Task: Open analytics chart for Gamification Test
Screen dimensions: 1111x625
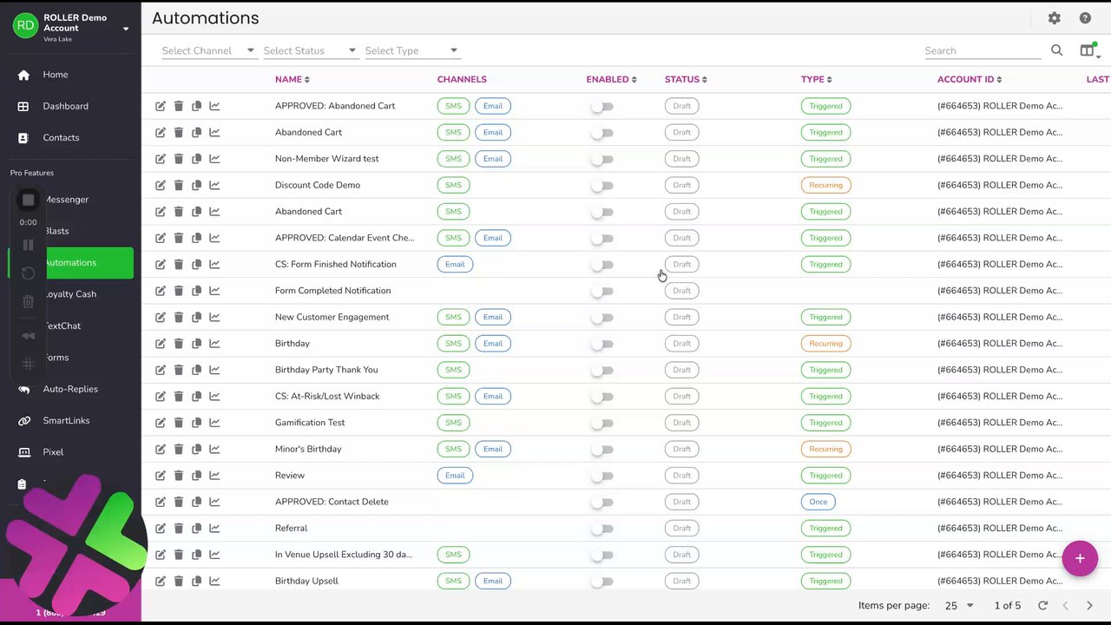Action: 214,423
